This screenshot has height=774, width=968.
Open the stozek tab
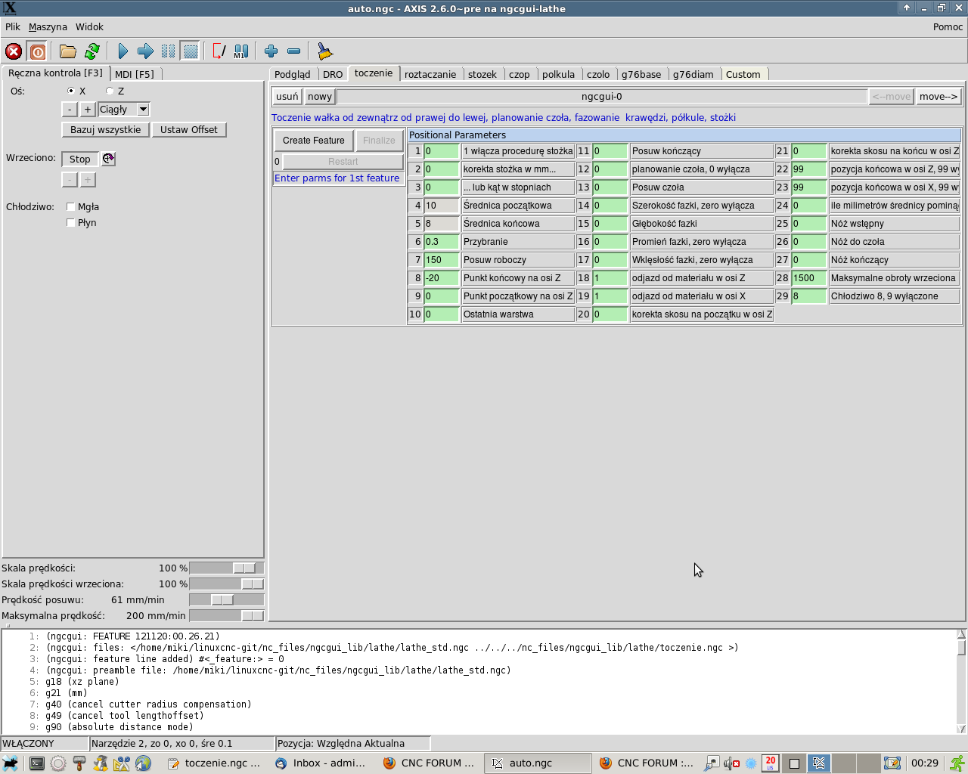(482, 74)
